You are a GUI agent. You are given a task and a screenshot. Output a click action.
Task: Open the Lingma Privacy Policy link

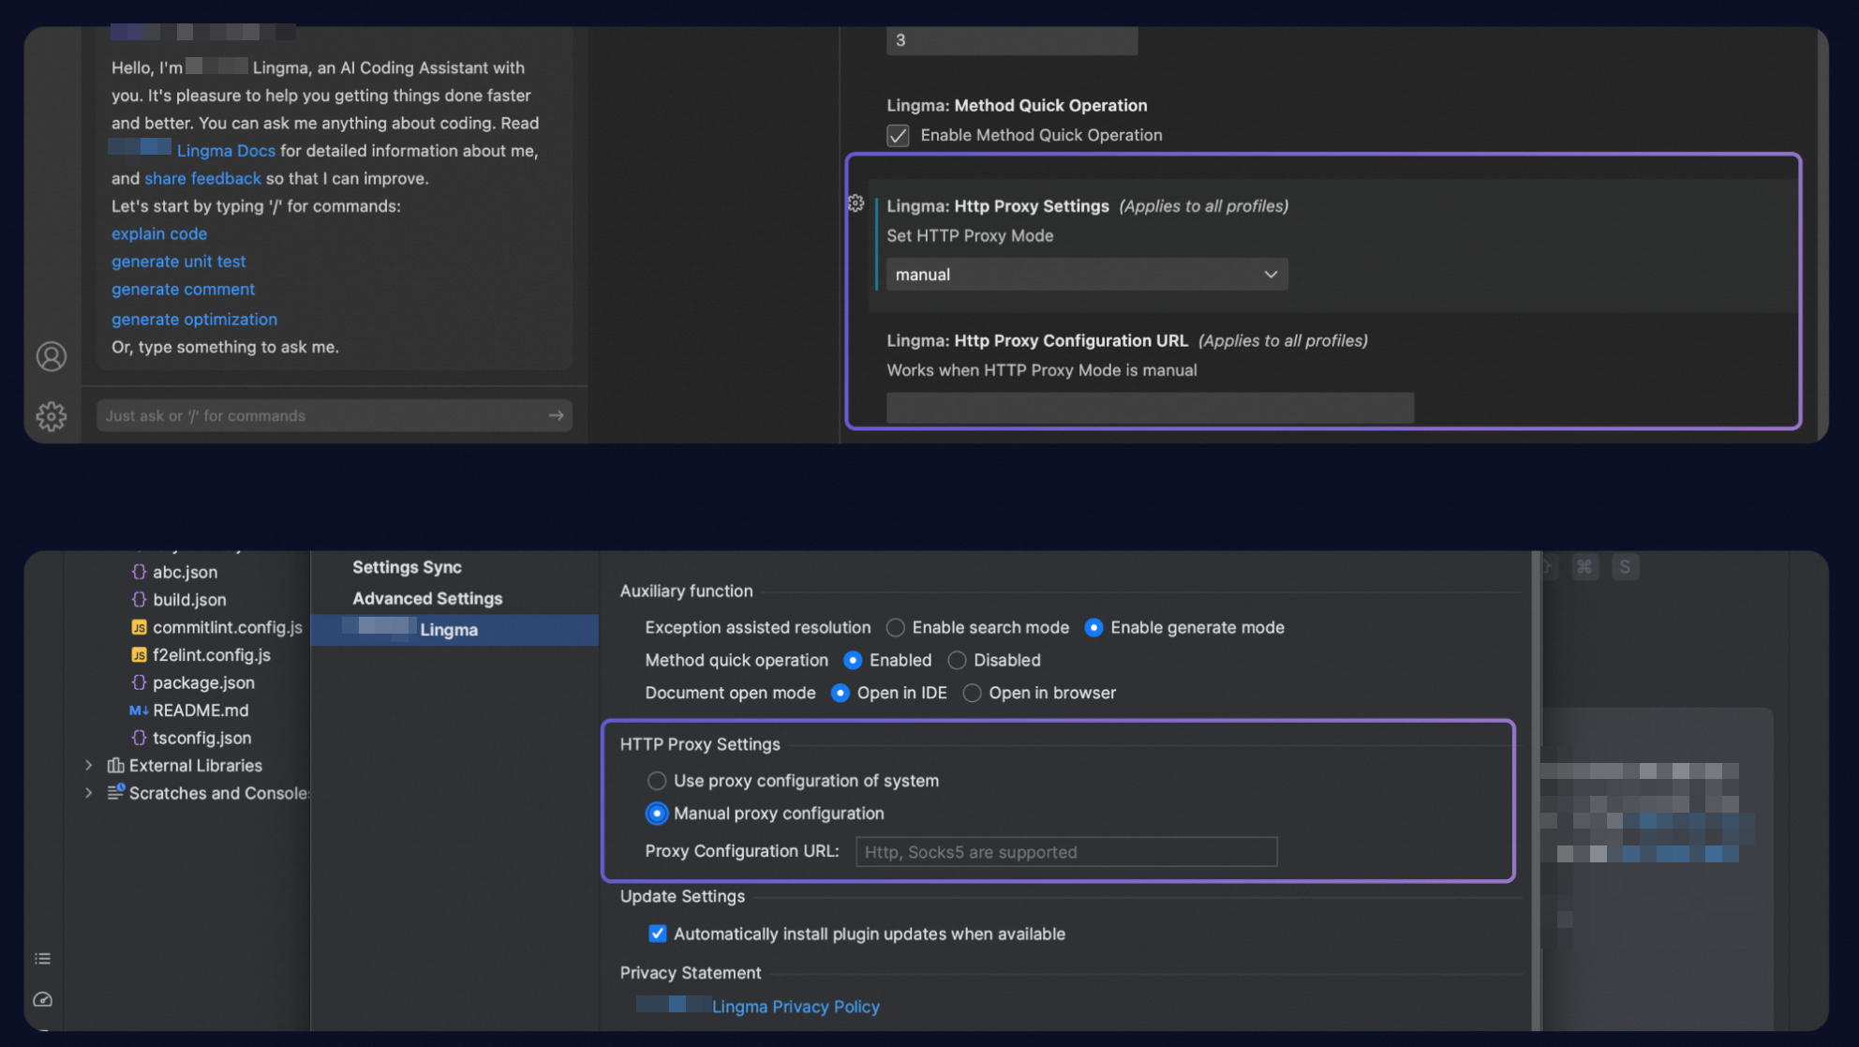pyautogui.click(x=795, y=1007)
